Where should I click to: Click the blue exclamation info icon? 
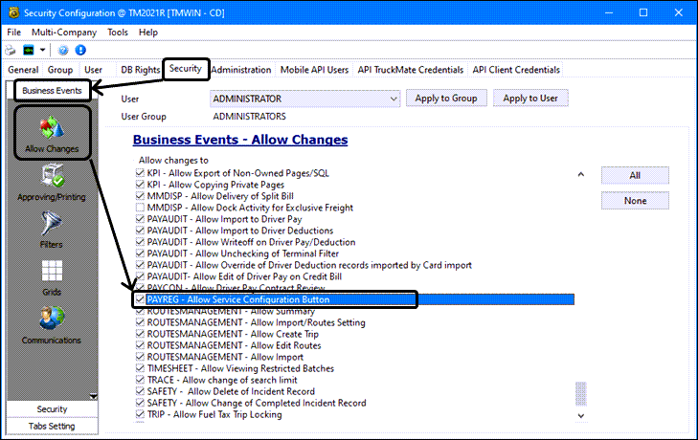(80, 50)
